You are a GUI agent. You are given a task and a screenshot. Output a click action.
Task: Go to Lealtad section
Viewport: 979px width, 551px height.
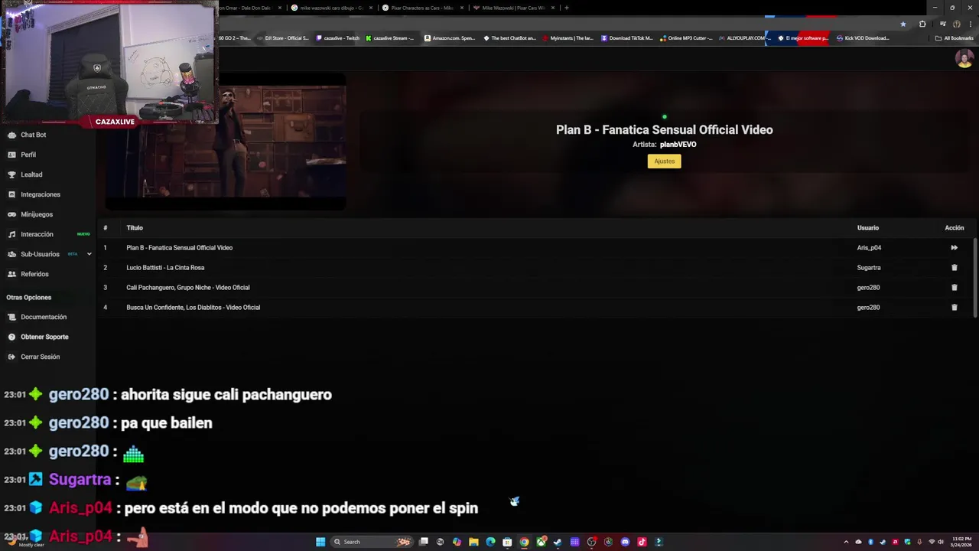click(31, 174)
